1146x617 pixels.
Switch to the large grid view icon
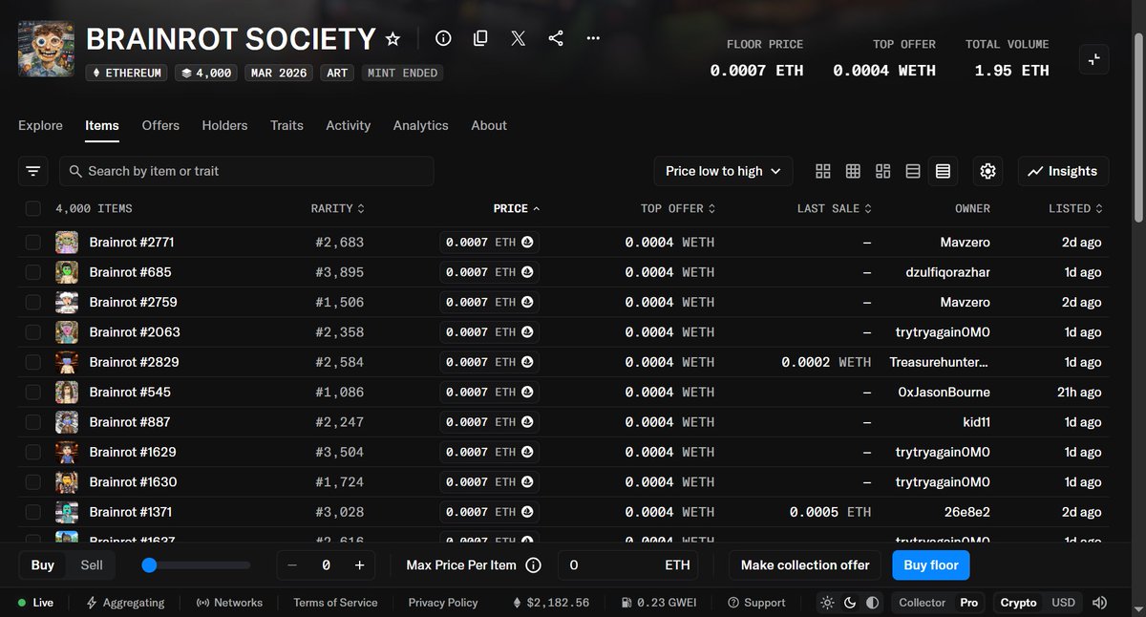point(822,171)
